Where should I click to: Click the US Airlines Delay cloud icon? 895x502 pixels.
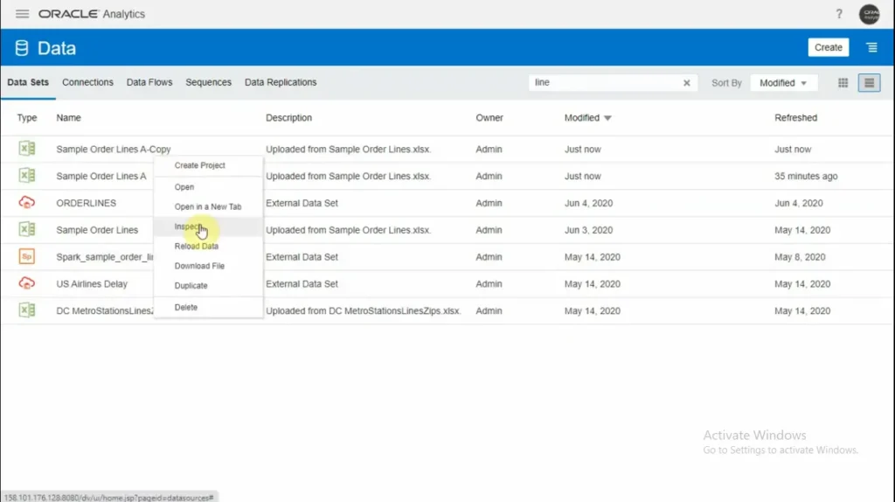click(27, 284)
